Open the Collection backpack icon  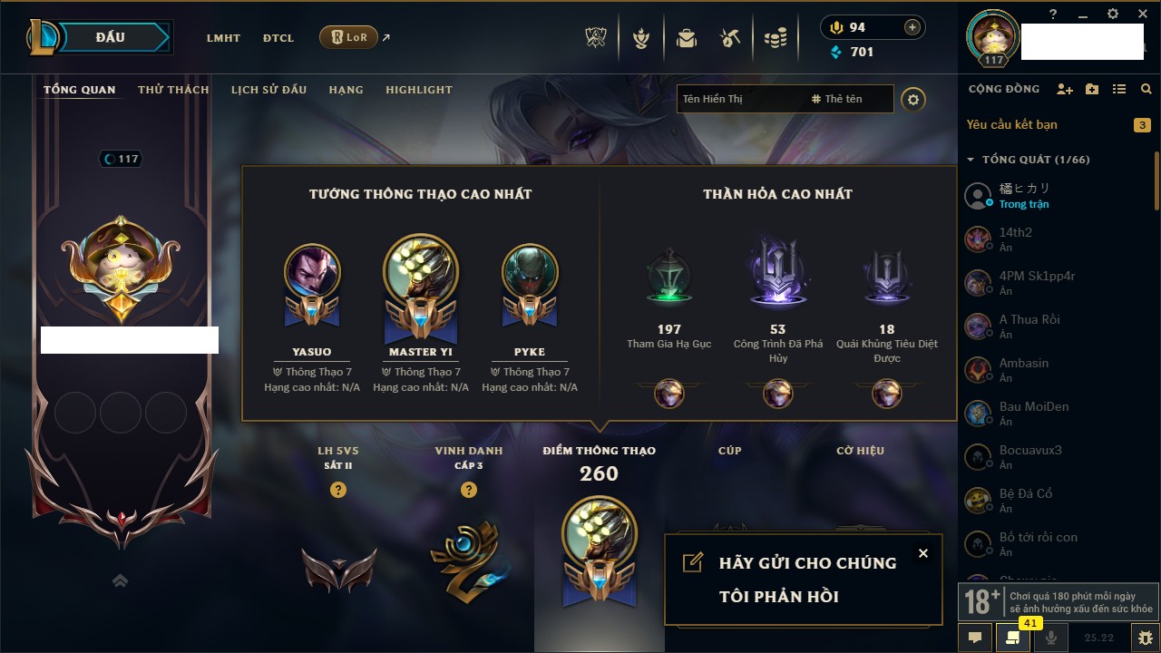coord(687,38)
